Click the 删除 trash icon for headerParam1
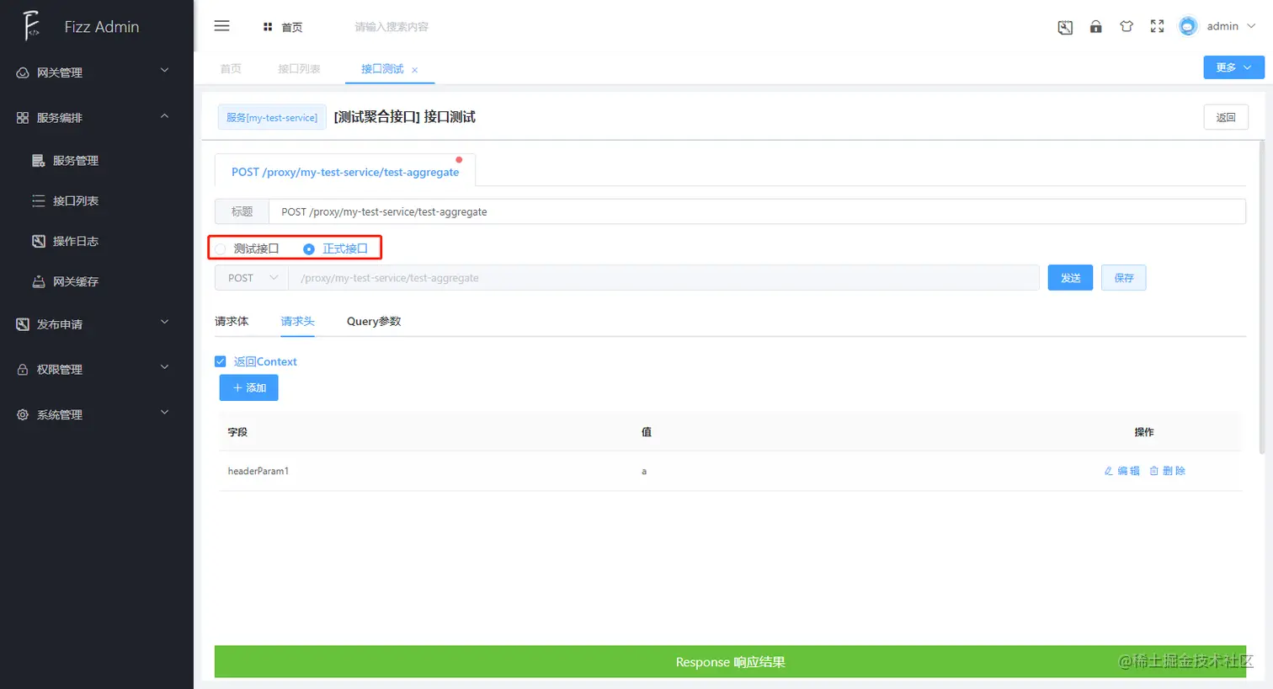The image size is (1273, 689). point(1154,471)
